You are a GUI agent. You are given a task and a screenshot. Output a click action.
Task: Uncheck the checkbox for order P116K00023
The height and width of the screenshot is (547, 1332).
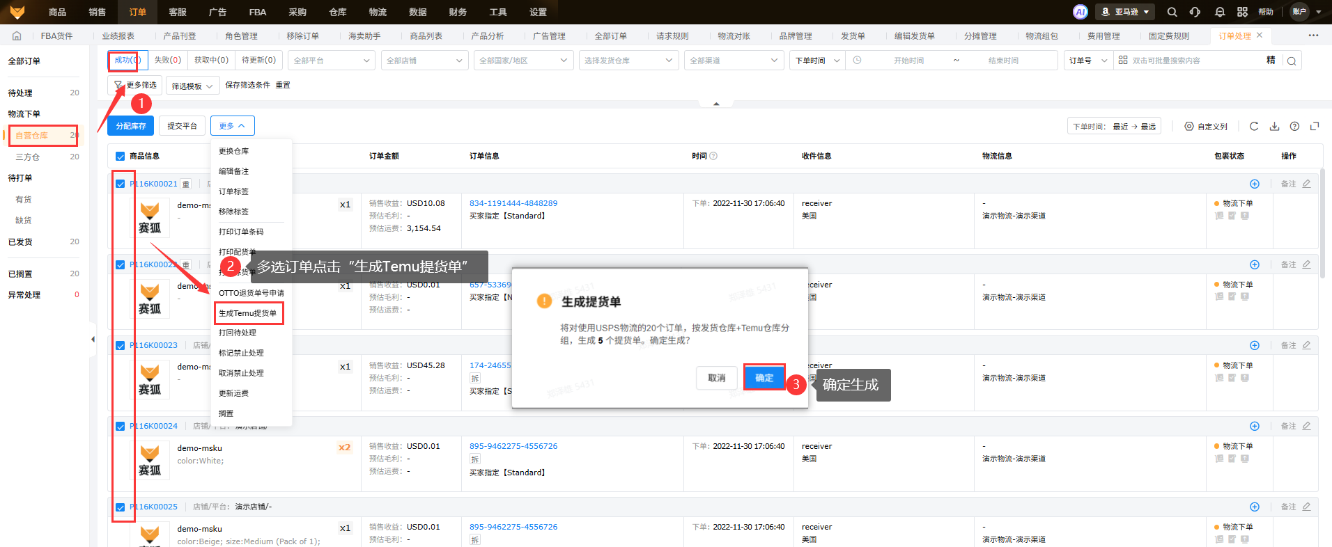pos(120,345)
